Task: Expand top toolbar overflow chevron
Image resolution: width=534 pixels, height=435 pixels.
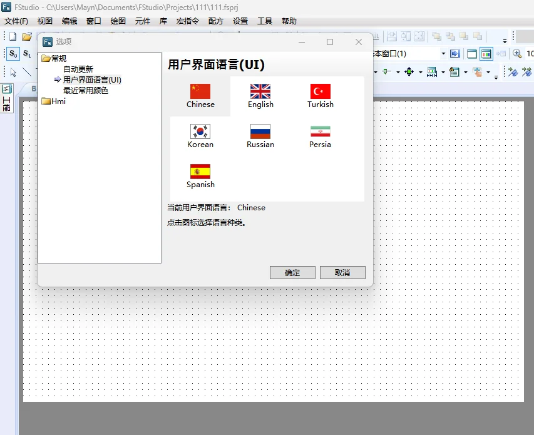Action: pos(505,41)
